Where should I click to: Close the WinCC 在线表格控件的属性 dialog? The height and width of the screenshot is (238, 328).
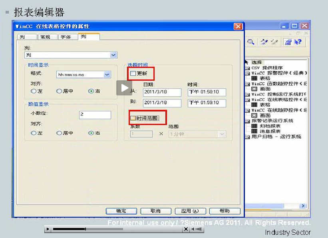pos(238,26)
